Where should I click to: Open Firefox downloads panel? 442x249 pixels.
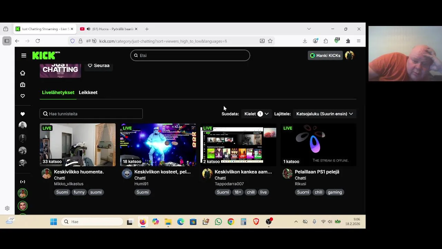click(305, 41)
